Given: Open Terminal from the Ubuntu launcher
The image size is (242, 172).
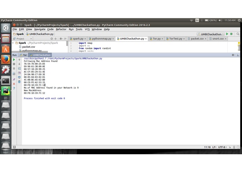Looking at the screenshot, I should point(6,80).
